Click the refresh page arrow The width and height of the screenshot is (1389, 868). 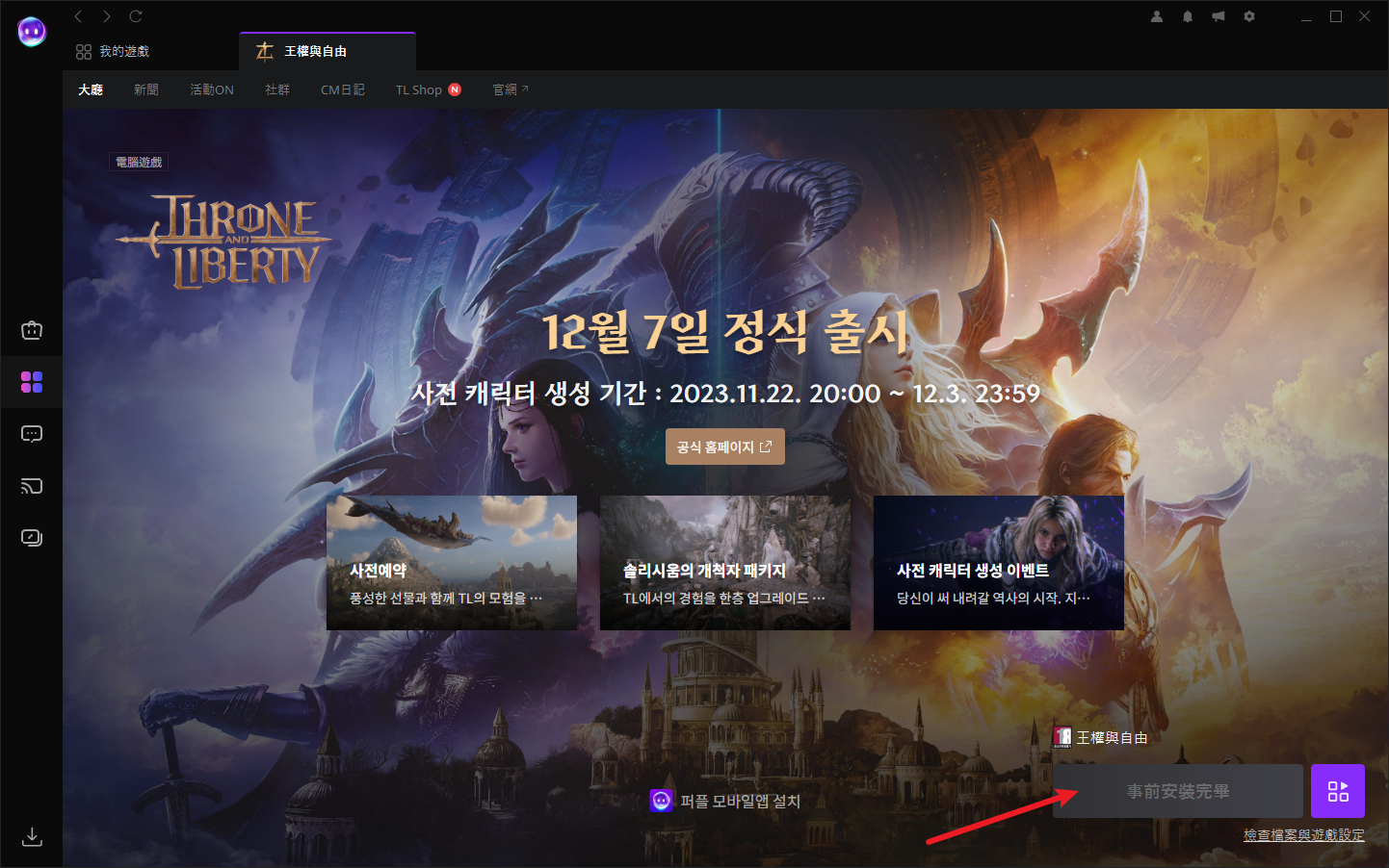point(136,16)
